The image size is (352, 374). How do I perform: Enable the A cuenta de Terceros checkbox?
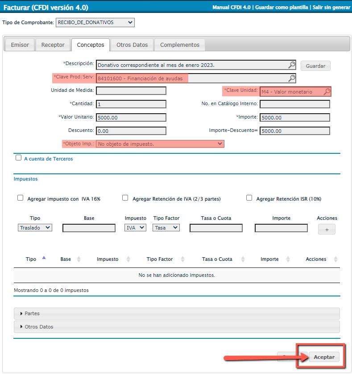point(19,158)
